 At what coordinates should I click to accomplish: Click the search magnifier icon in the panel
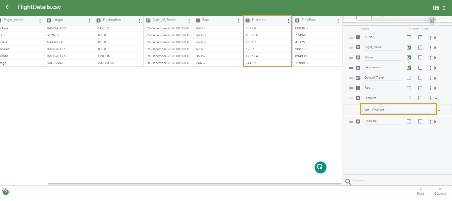tap(348, 181)
